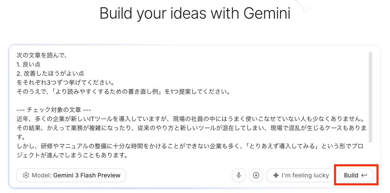Screen dimensions: 390x193
Task: Click the enter arrow icon on Build
Action: 364,175
